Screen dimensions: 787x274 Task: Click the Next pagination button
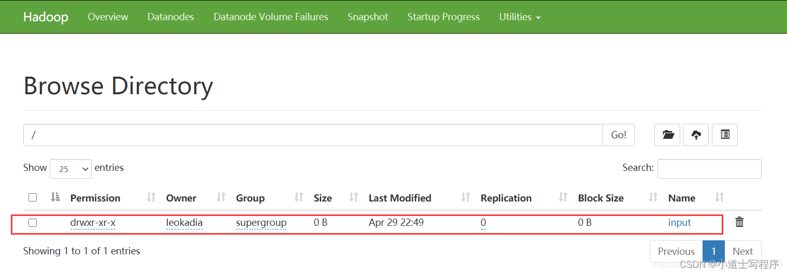(x=742, y=251)
